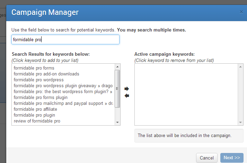Viewport: 247px width, 163px height.
Task: Add 'formidable pro affiliate' keyword
Action: pyautogui.click(x=35, y=109)
